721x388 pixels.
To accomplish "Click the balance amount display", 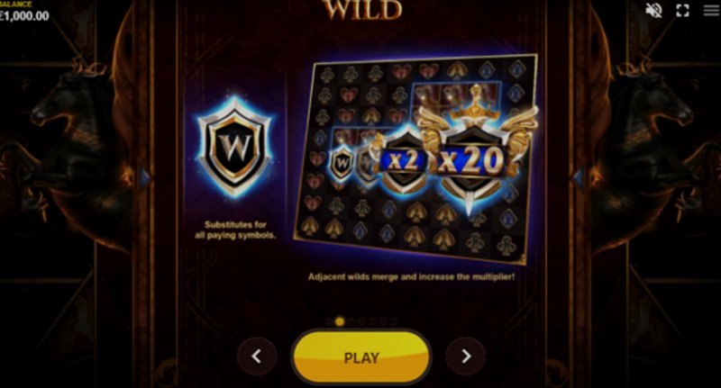I will tap(24, 15).
